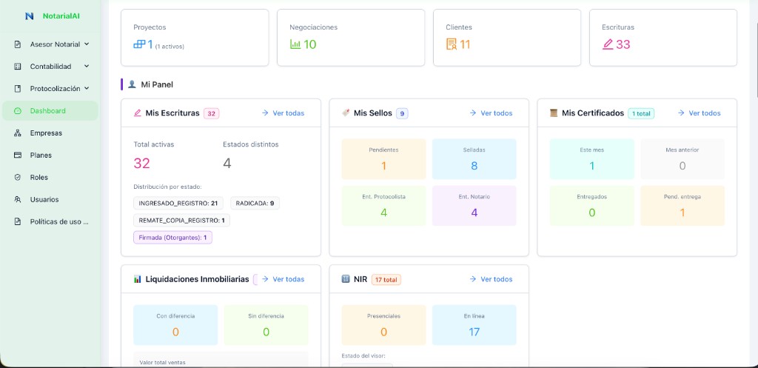Expand the Contabilidad submenu chevron
The width and height of the screenshot is (758, 368).
[87, 66]
